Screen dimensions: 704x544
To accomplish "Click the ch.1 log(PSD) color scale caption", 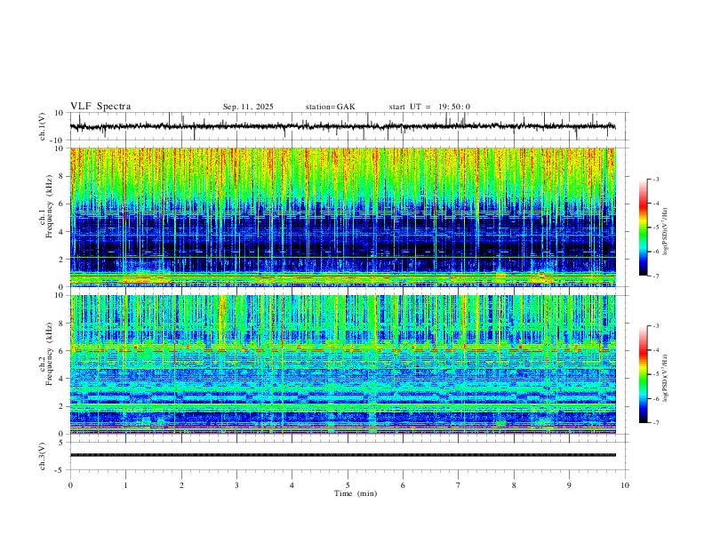I will click(x=666, y=231).
